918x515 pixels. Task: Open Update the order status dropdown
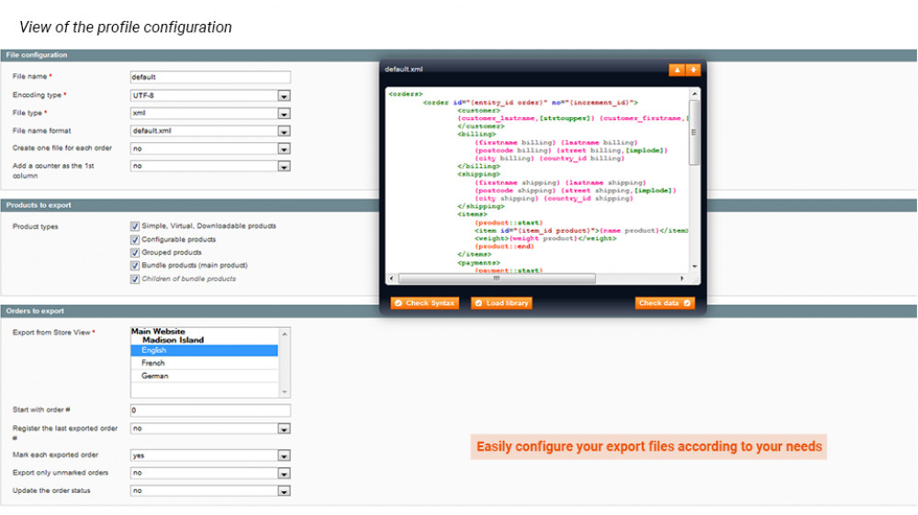point(210,490)
